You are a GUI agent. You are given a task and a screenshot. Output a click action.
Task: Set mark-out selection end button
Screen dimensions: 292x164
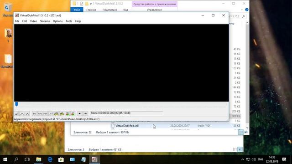point(85,113)
